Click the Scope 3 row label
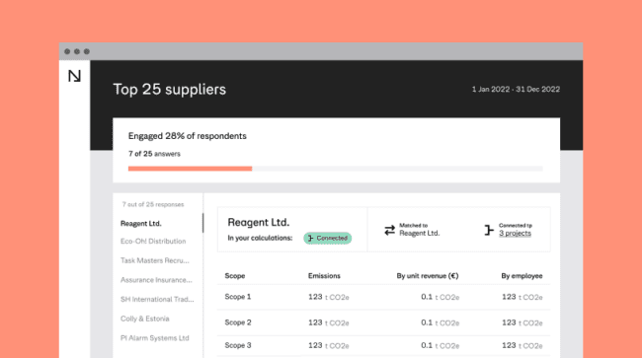This screenshot has width=642, height=358. [237, 345]
